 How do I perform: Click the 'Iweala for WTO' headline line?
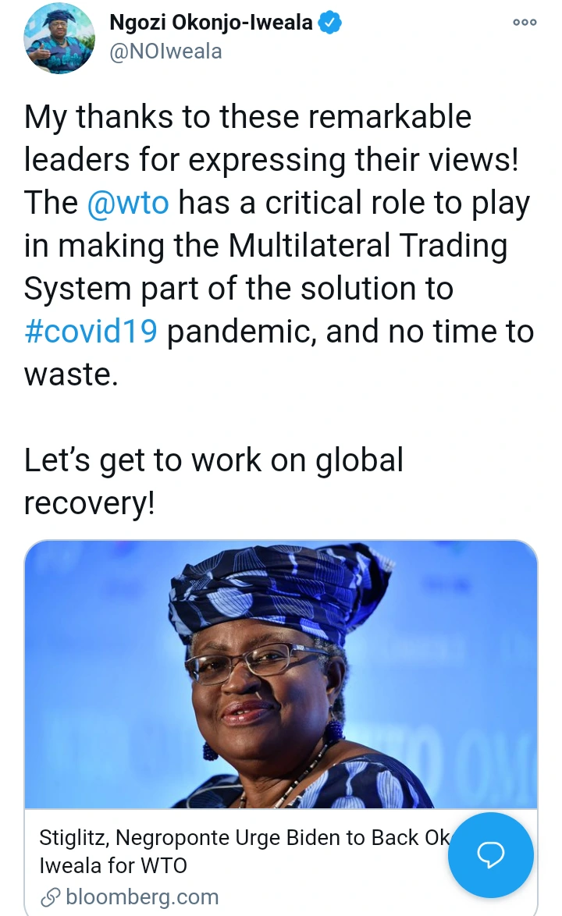pyautogui.click(x=113, y=865)
